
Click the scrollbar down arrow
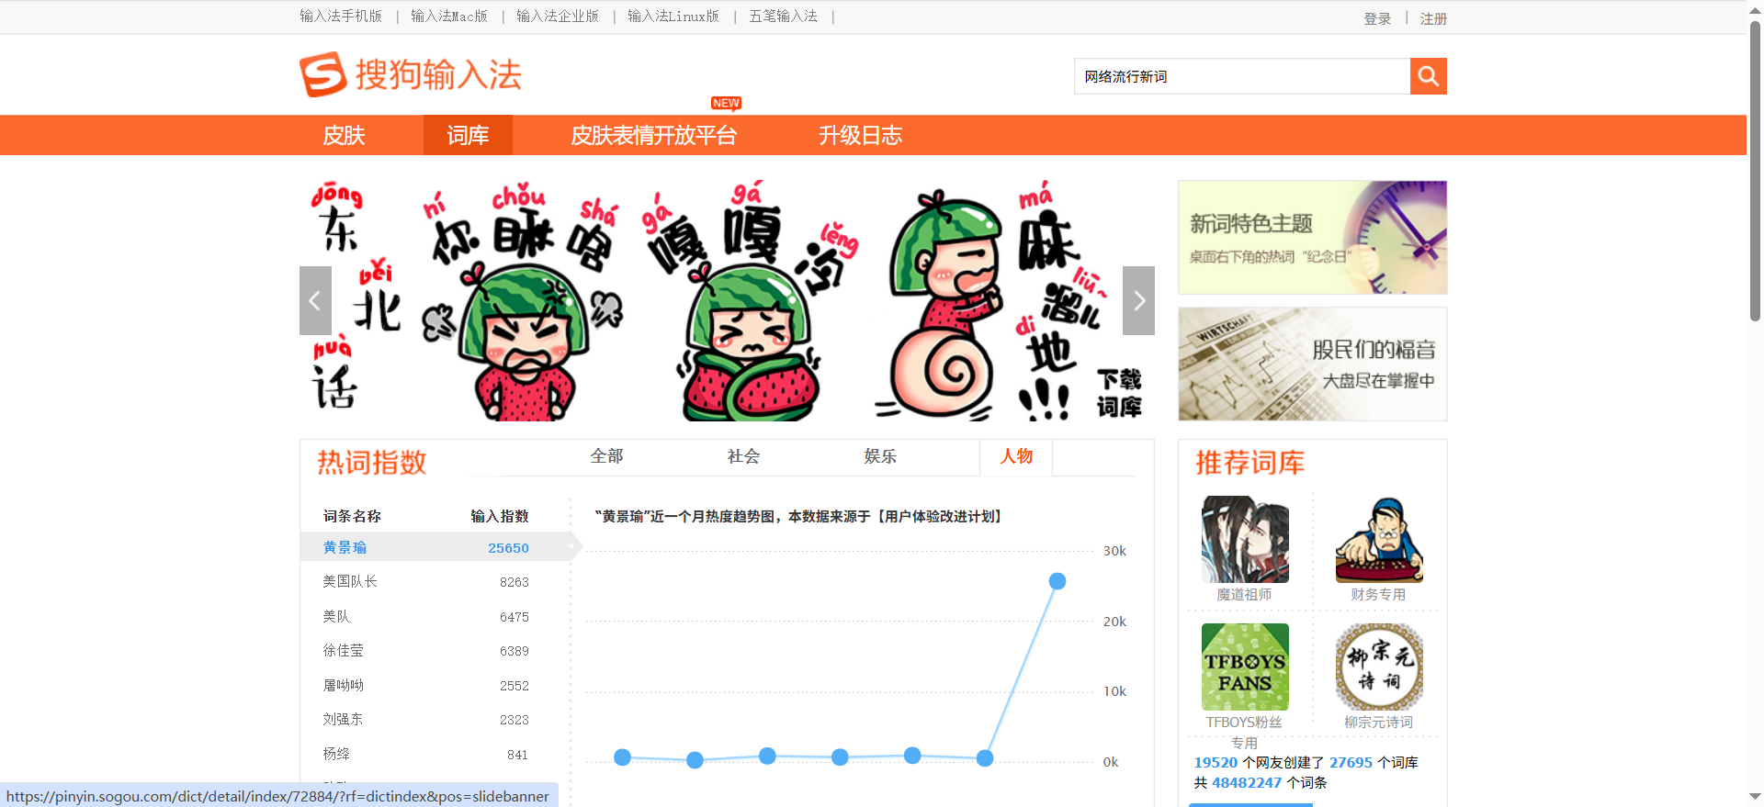(1755, 797)
